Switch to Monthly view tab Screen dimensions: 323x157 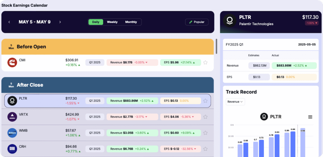[131, 22]
